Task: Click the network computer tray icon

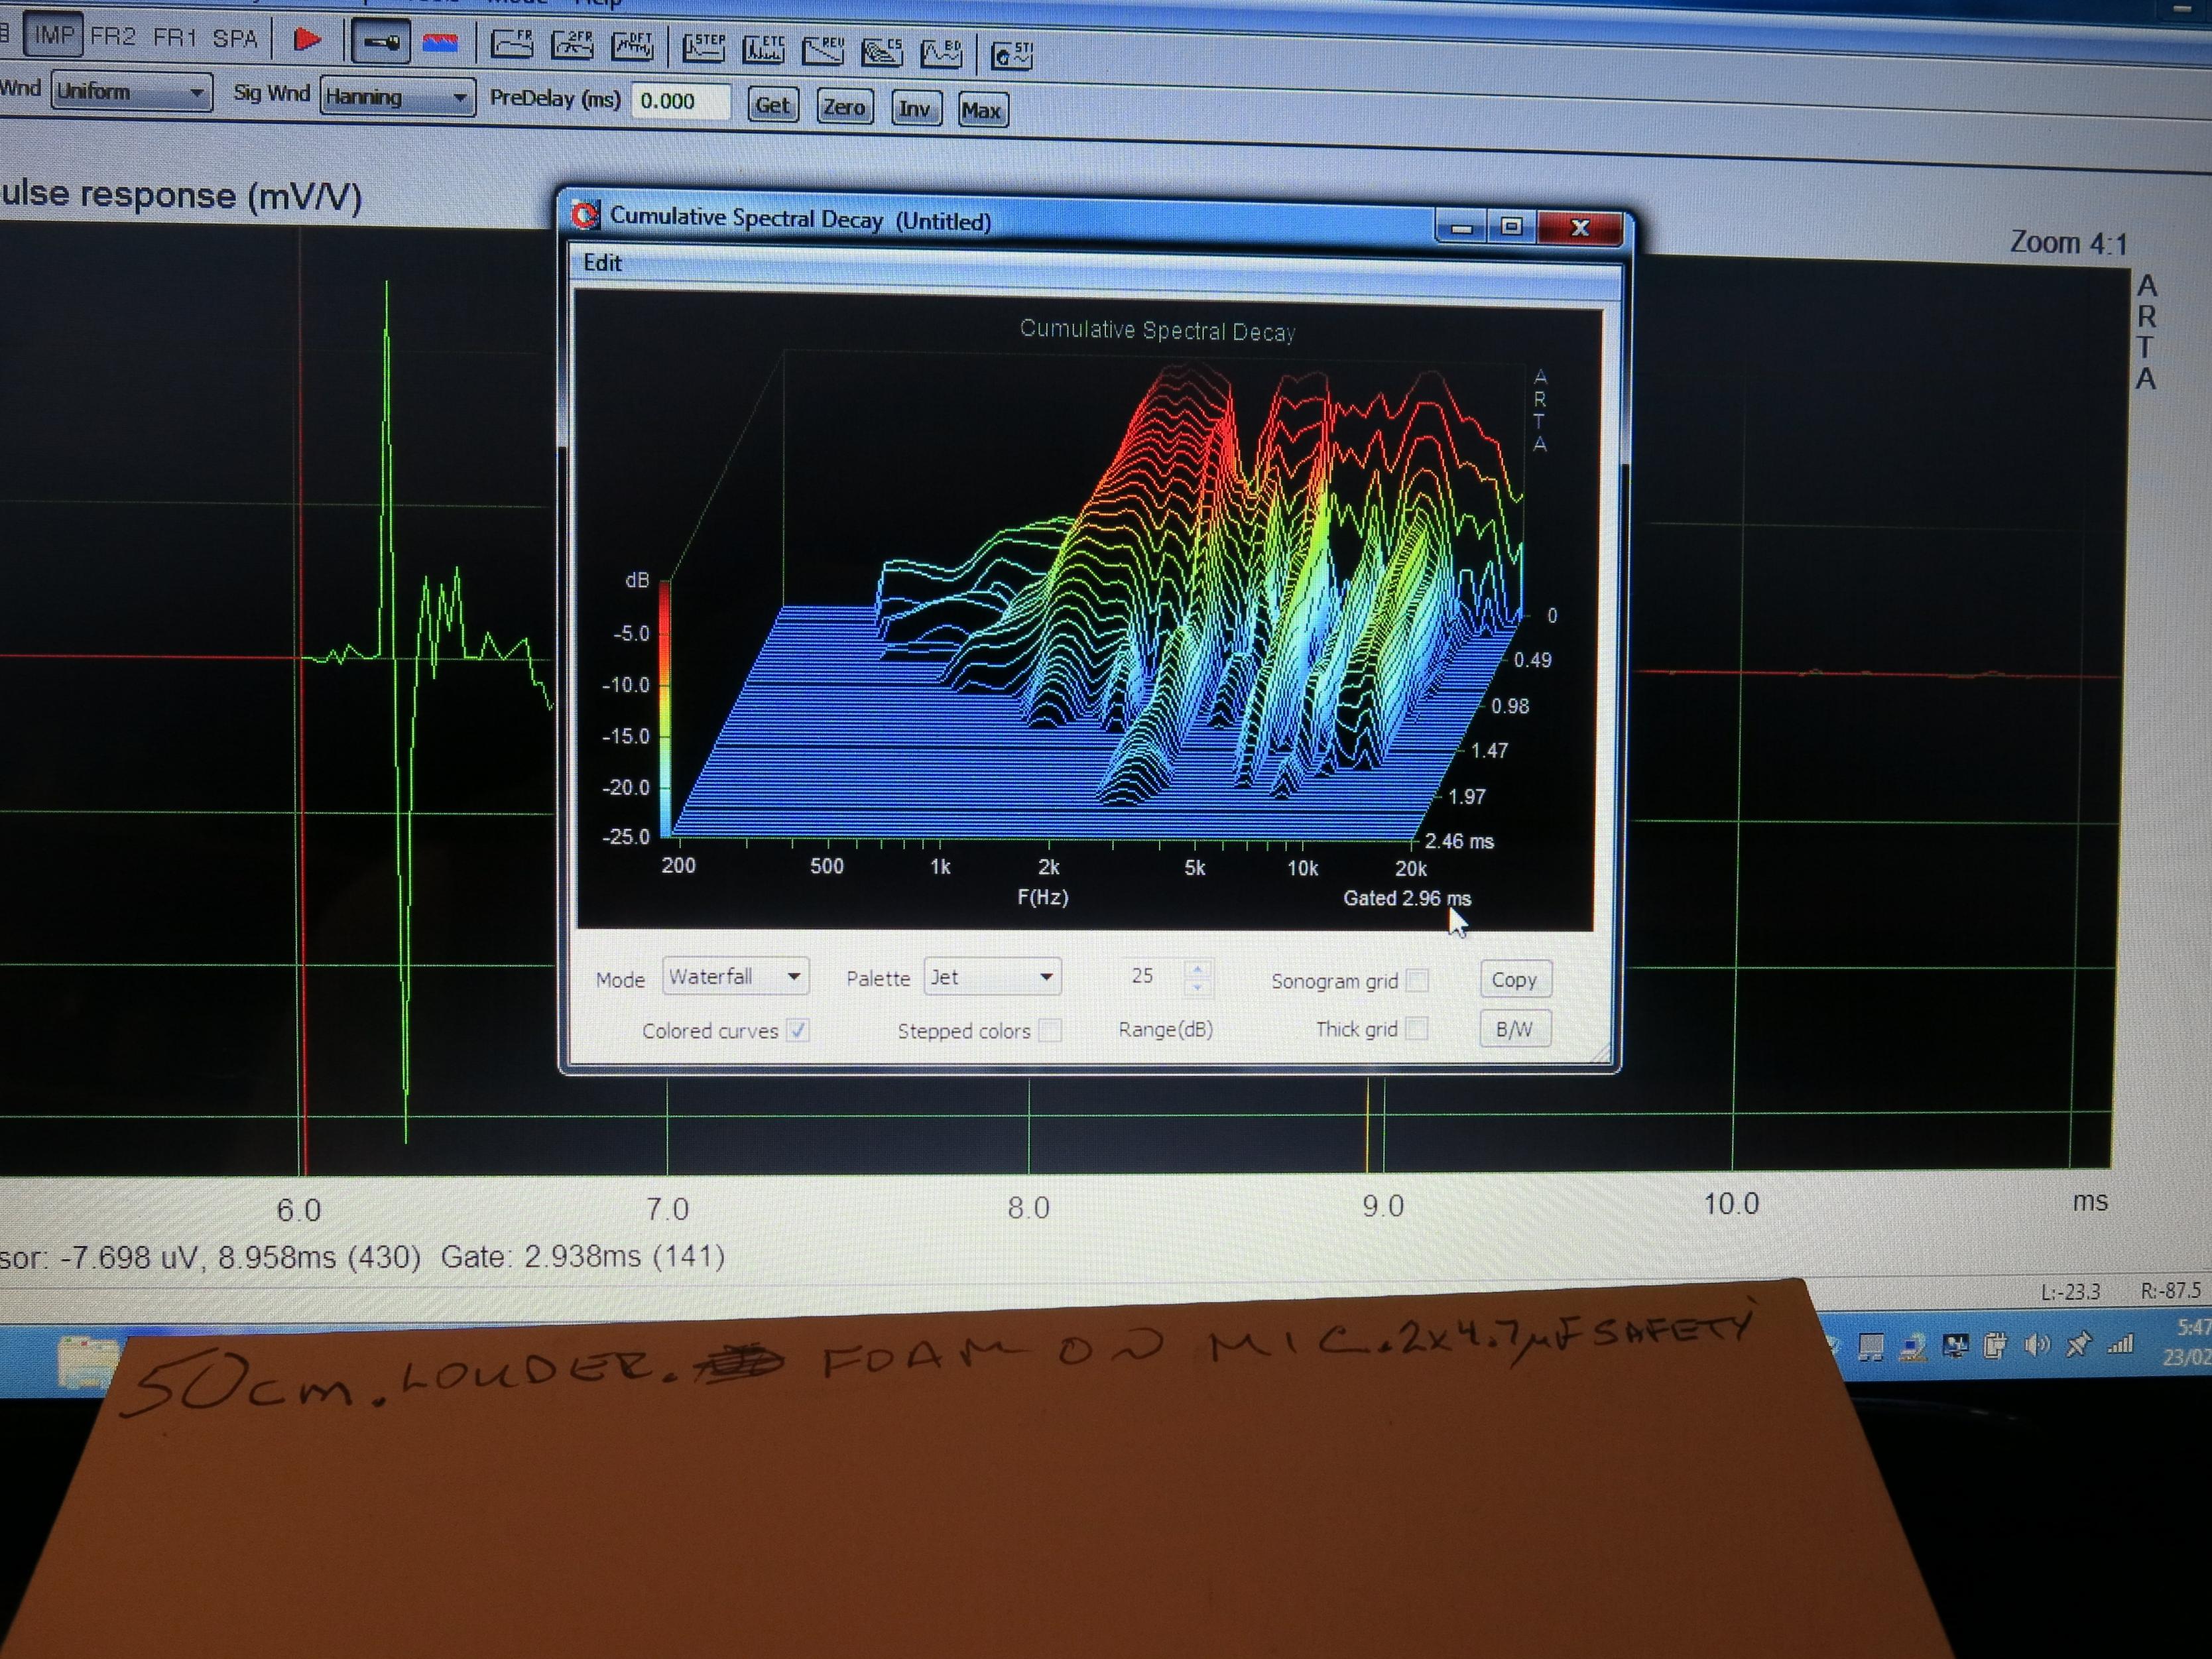Action: pyautogui.click(x=1913, y=1348)
